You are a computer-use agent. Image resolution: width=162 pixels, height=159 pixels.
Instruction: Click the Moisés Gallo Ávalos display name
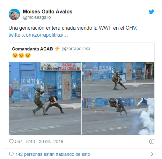click(48, 11)
